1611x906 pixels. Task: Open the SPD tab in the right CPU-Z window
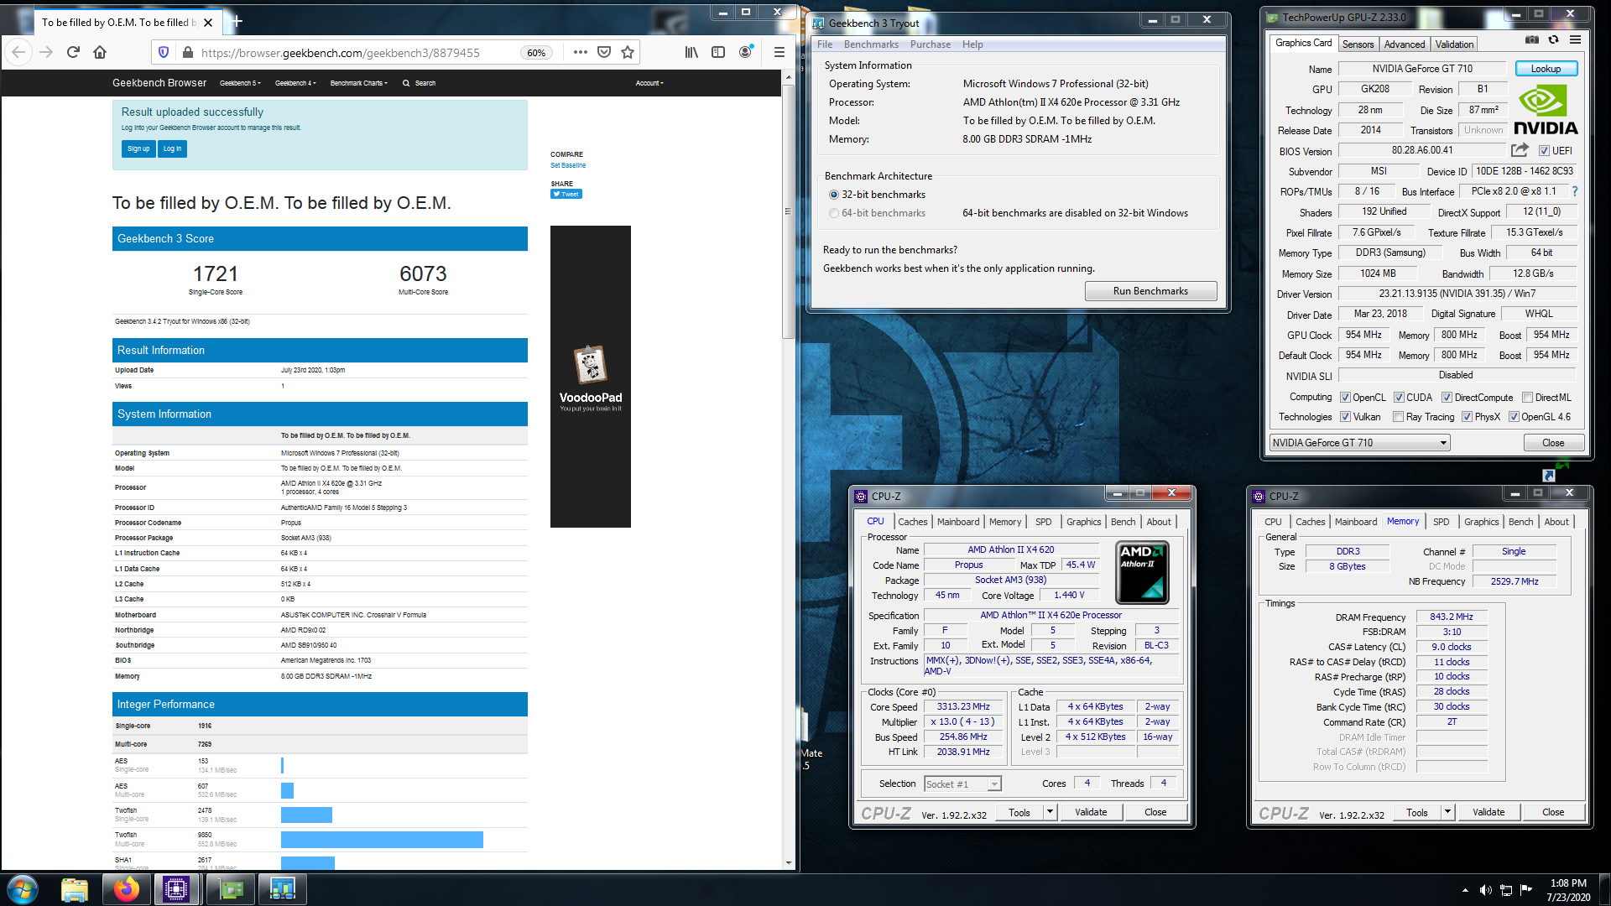tap(1441, 522)
